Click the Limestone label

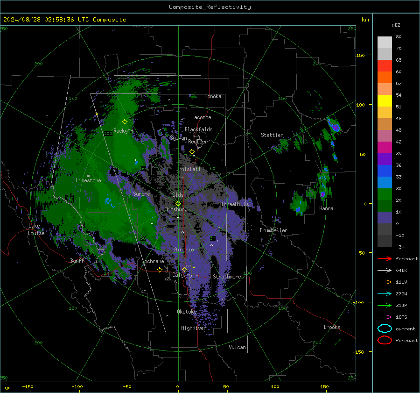pyautogui.click(x=88, y=180)
